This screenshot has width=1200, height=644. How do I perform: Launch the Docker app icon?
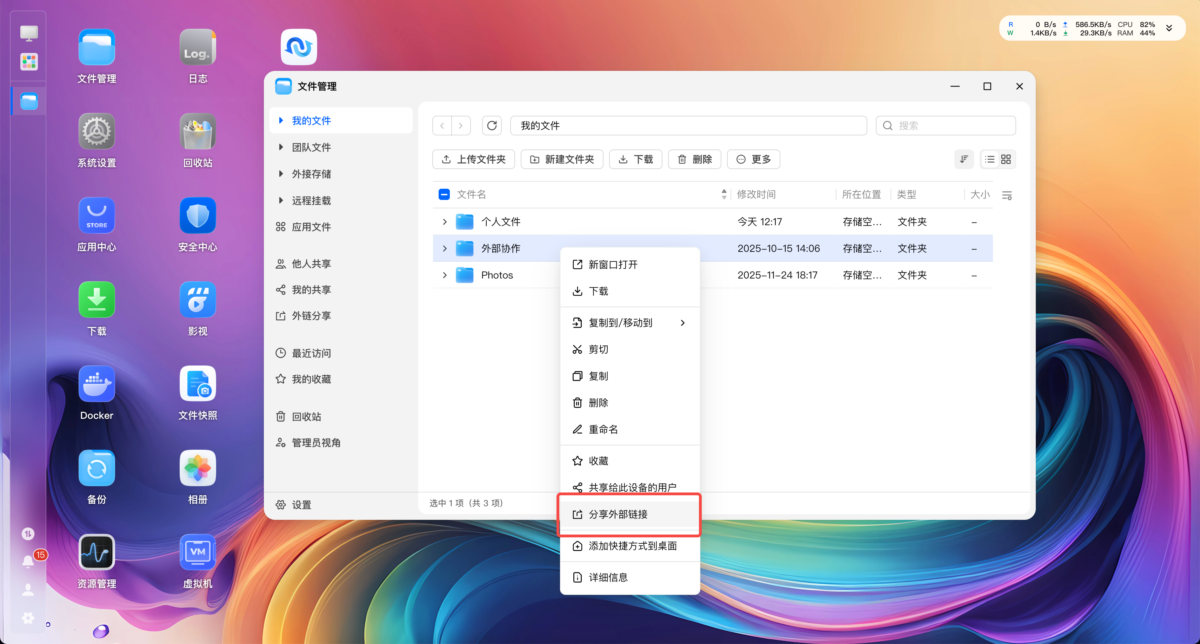[x=96, y=384]
